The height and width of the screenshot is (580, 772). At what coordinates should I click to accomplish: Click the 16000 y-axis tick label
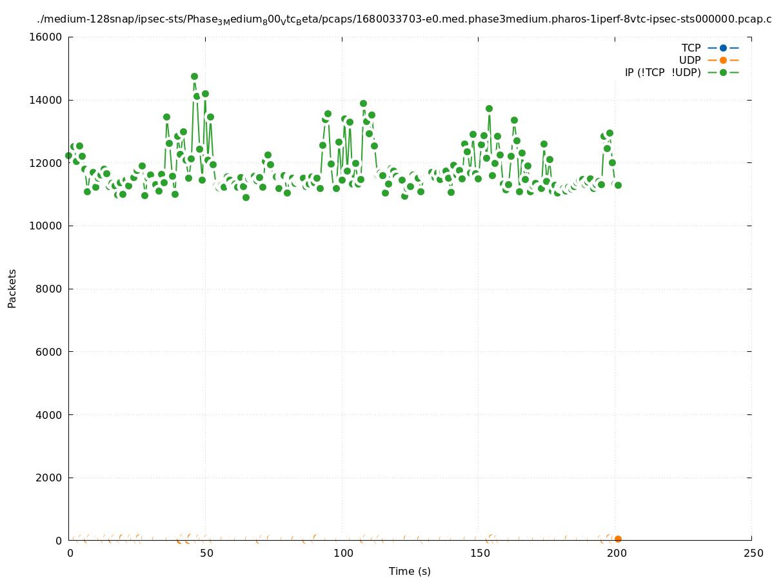pos(47,37)
